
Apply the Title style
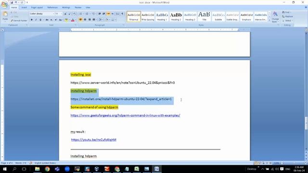(x=204, y=16)
